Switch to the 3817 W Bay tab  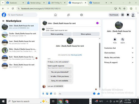(56, 3)
